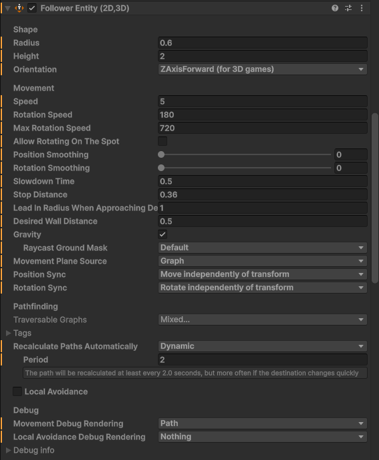Open the Position Sync dropdown
Screen dimensions: 379x460
[262, 274]
